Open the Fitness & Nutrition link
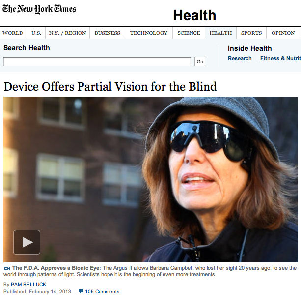The width and height of the screenshot is (301, 295). [x=280, y=58]
